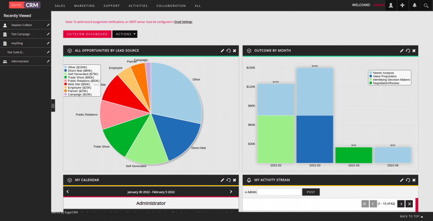Click the 2022-02 Identifying Decision Makers segment
Screen dimensions: 433x221
click(x=276, y=139)
